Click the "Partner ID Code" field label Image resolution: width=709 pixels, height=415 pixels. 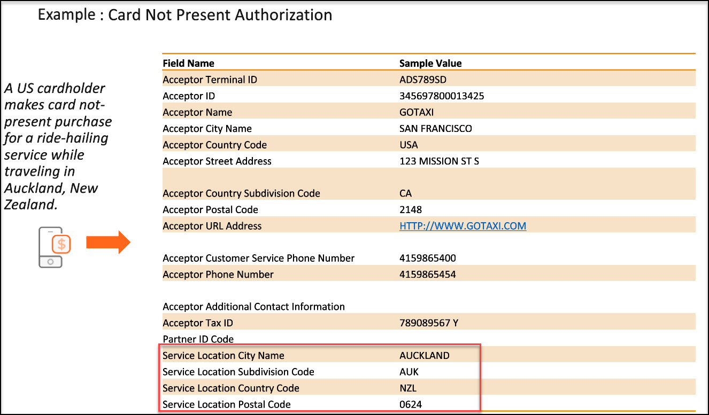198,339
